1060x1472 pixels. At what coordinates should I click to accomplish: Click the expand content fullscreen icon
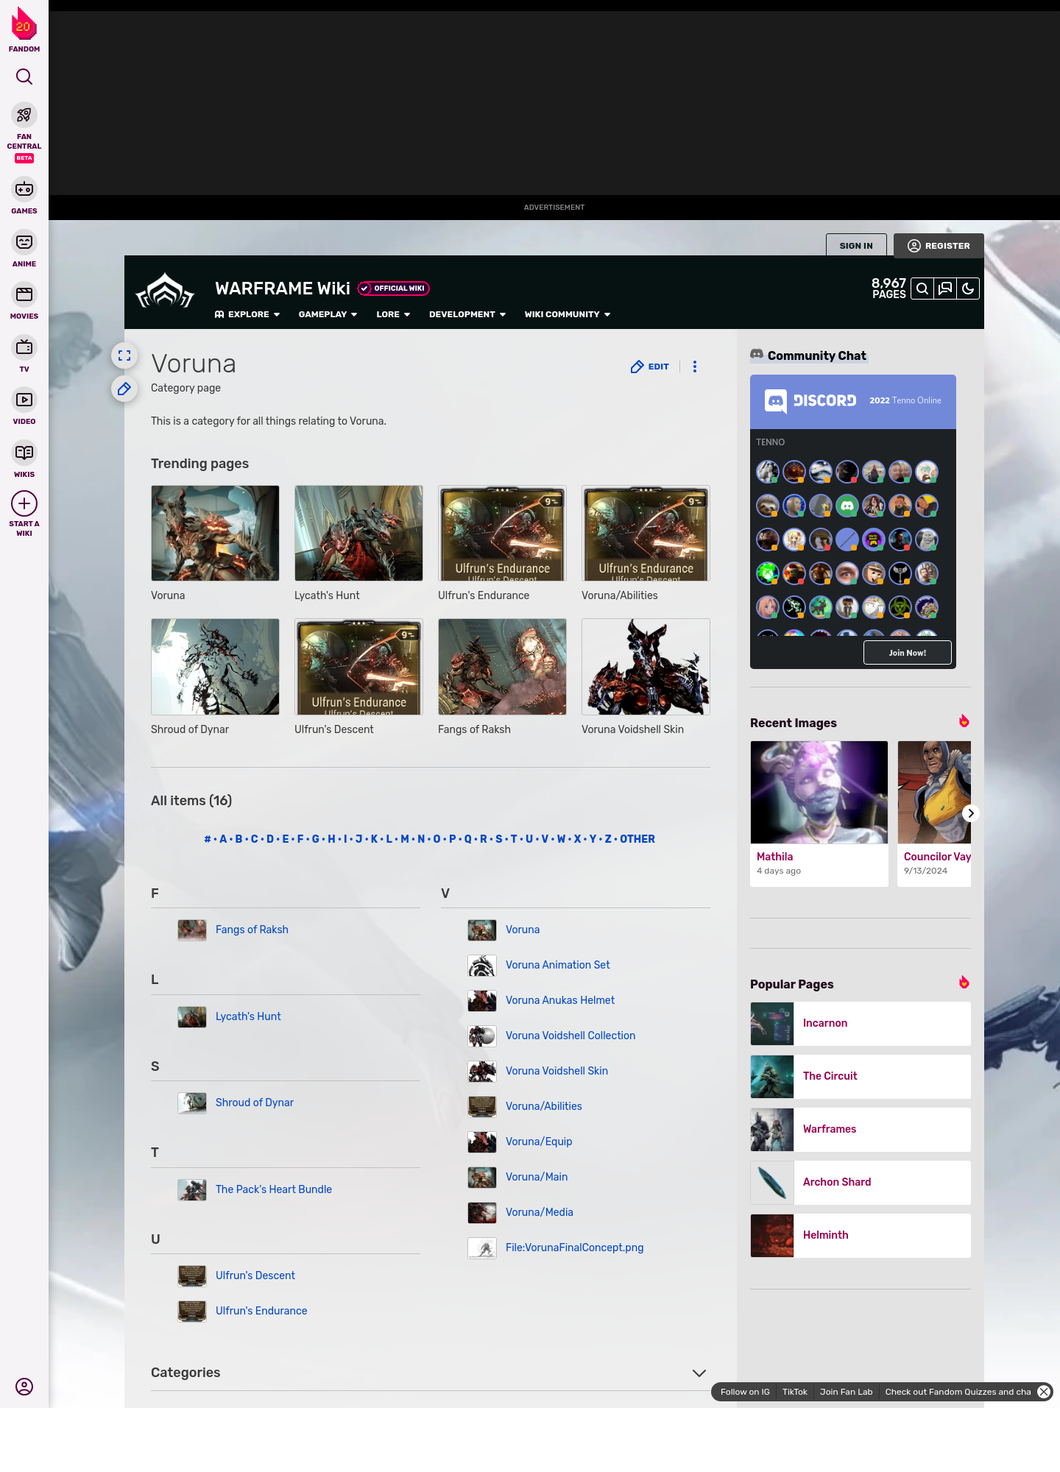tap(124, 355)
